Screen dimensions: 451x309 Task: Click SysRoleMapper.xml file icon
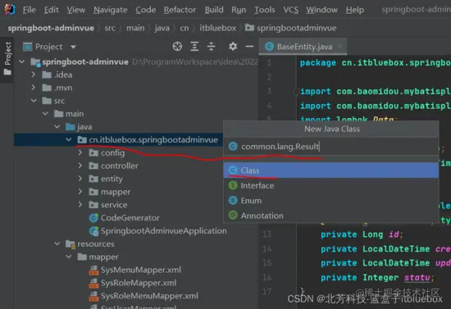point(93,283)
